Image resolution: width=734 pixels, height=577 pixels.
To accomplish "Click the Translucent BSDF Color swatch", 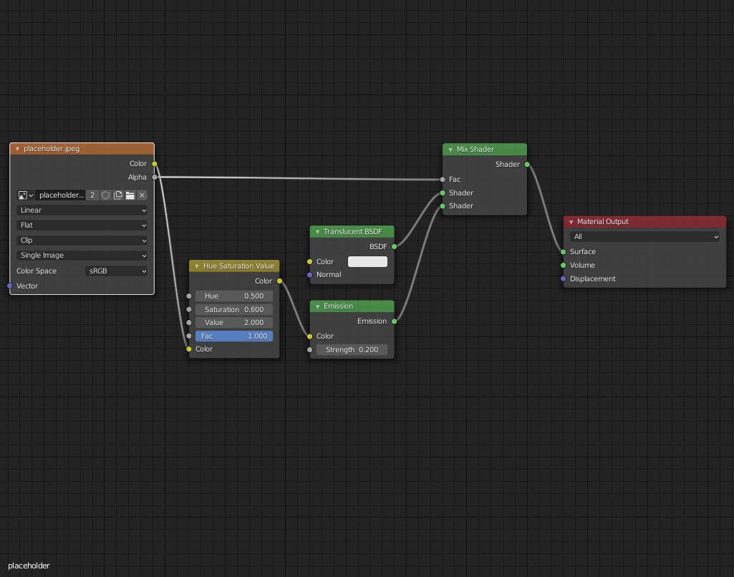I will [367, 261].
